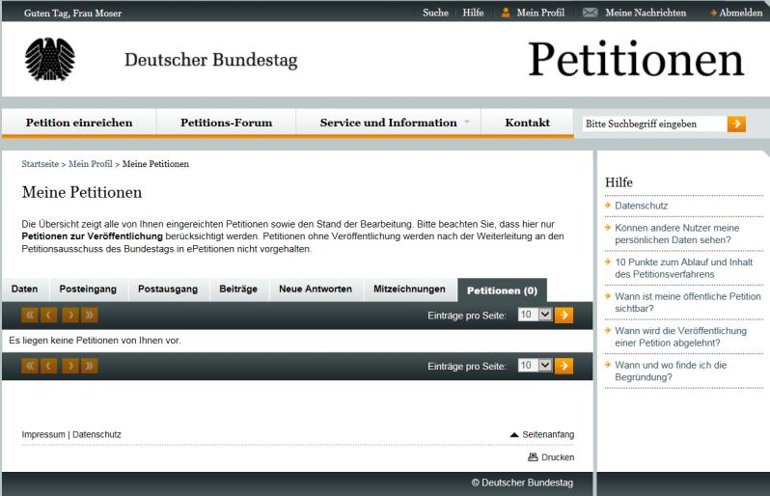The height and width of the screenshot is (496, 770).
Task: Select the Petitionen (0) tab
Action: [x=502, y=290]
